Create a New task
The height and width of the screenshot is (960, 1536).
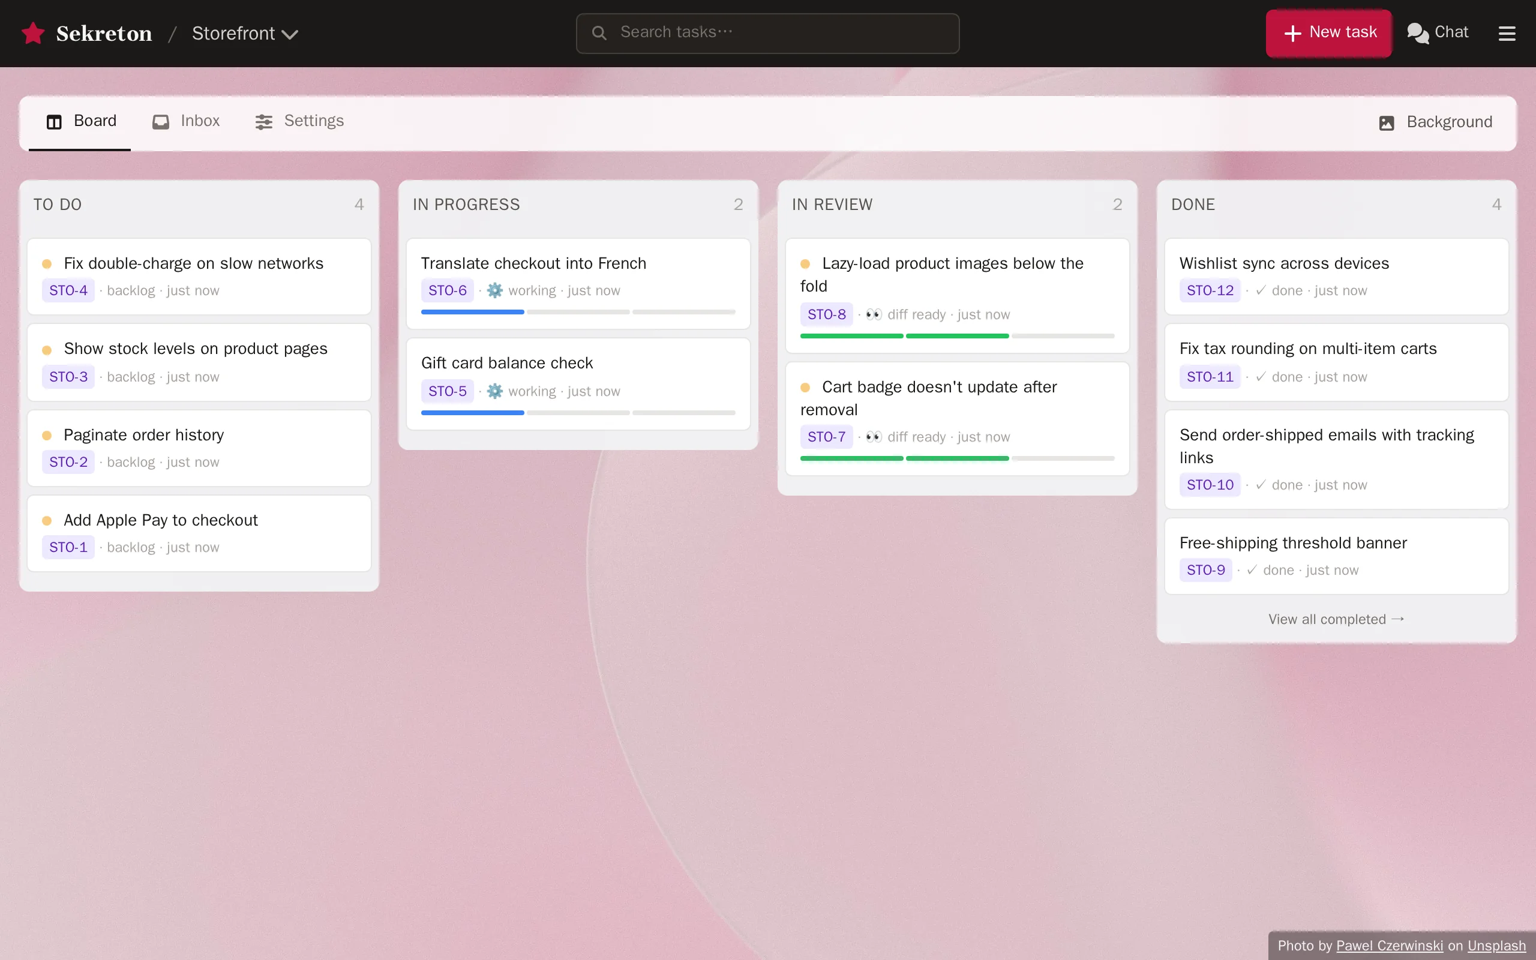coord(1328,33)
